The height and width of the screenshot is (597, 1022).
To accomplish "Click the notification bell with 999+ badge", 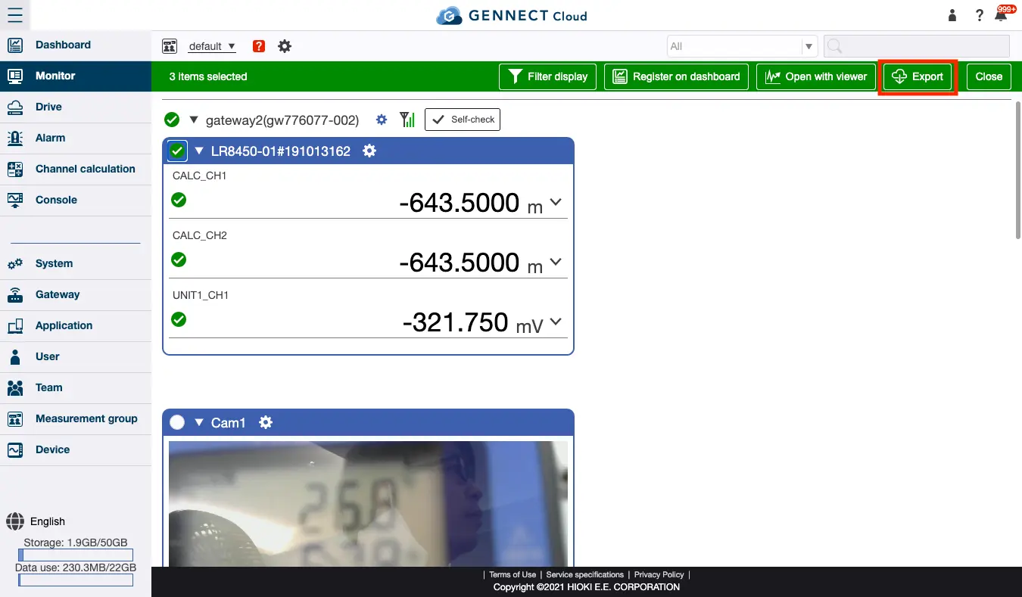I will pyautogui.click(x=1001, y=14).
